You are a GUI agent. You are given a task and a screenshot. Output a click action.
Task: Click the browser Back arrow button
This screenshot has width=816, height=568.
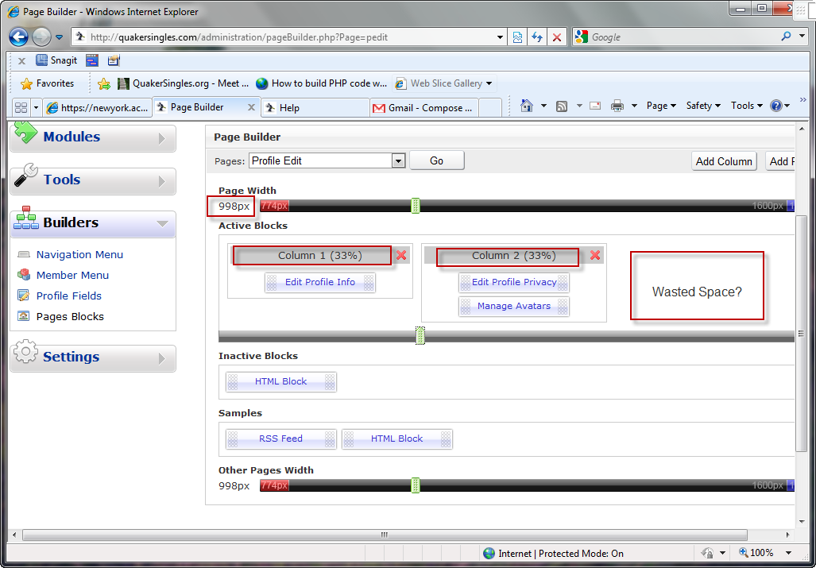tap(19, 37)
